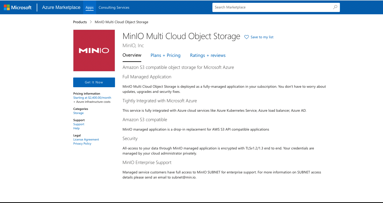This screenshot has height=203, width=383.
Task: Click the Microsoft logo
Action: pyautogui.click(x=18, y=7)
